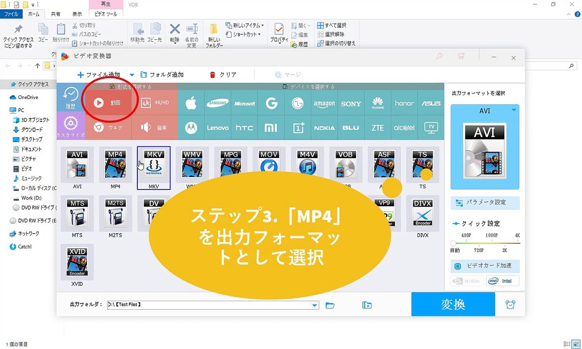Click Select all in Explorer ribbon
Screen dimensions: 582x349
[x=332, y=25]
